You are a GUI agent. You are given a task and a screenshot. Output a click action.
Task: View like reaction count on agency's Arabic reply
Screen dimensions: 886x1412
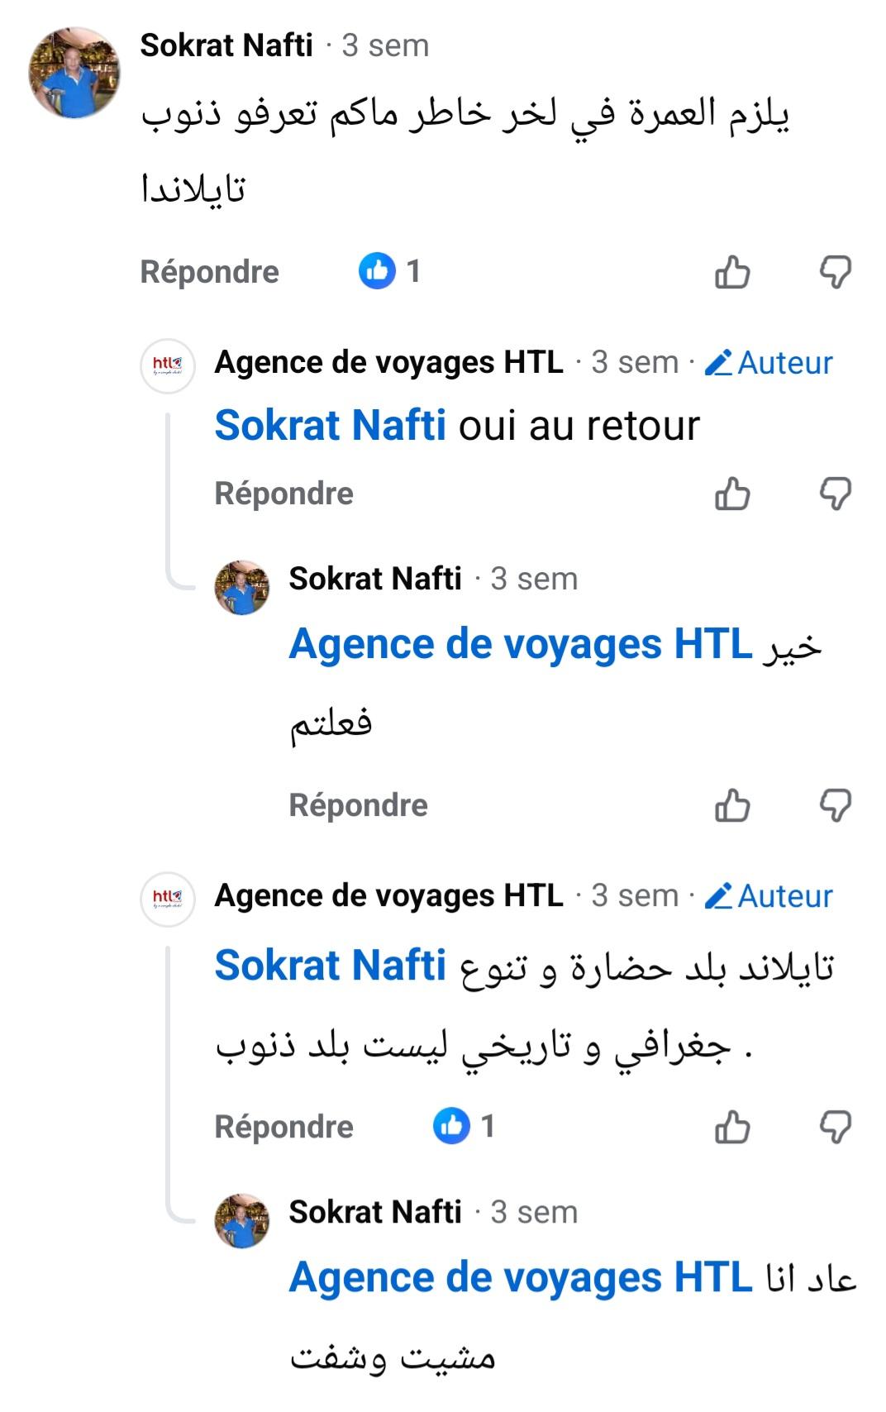[464, 1126]
